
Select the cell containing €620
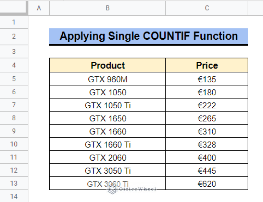pyautogui.click(x=207, y=184)
